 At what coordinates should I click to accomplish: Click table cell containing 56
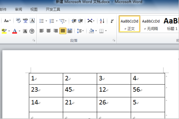[x=148, y=91]
